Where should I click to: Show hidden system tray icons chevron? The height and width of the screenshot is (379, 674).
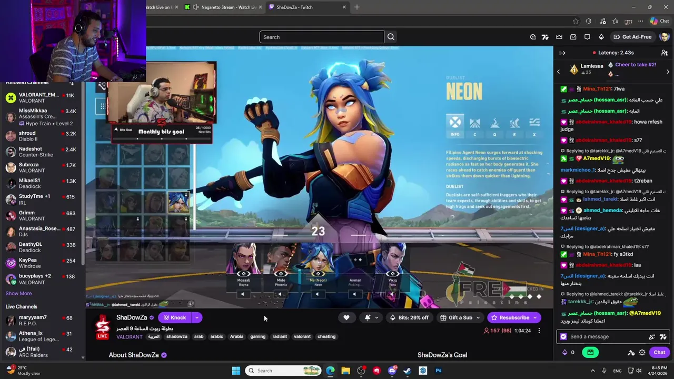pyautogui.click(x=592, y=371)
